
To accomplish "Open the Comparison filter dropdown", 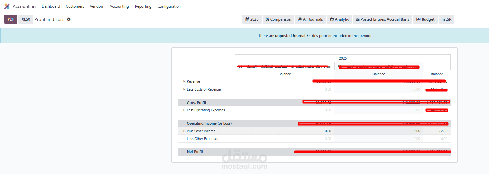I will pyautogui.click(x=278, y=19).
